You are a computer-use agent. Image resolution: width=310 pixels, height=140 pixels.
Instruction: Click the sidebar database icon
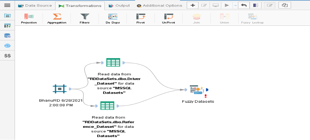7,35
